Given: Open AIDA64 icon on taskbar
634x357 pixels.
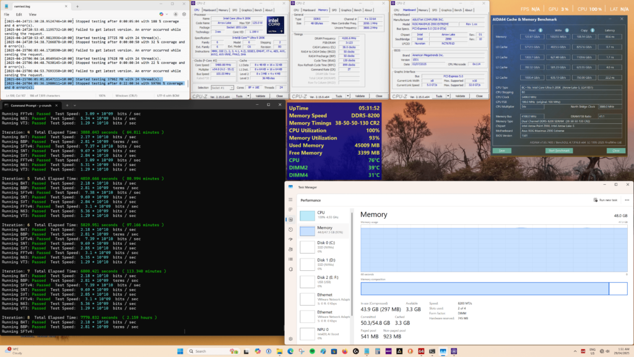Looking at the screenshot, I should click(421, 351).
